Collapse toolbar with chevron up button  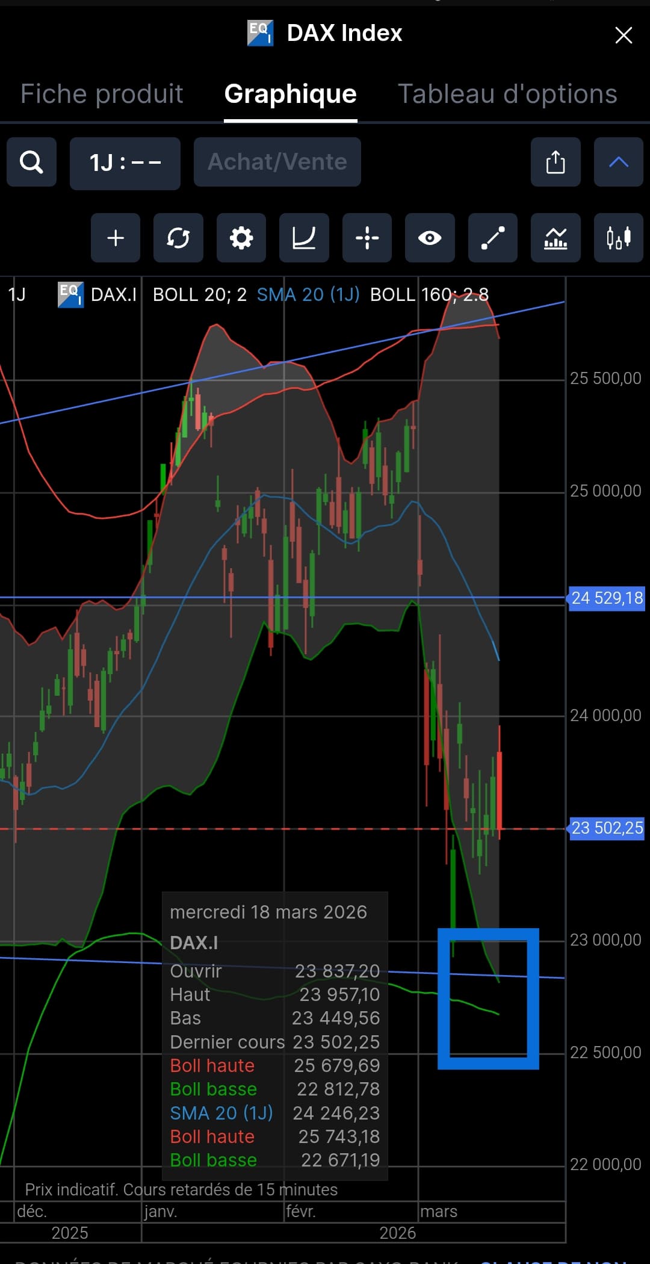click(x=619, y=162)
